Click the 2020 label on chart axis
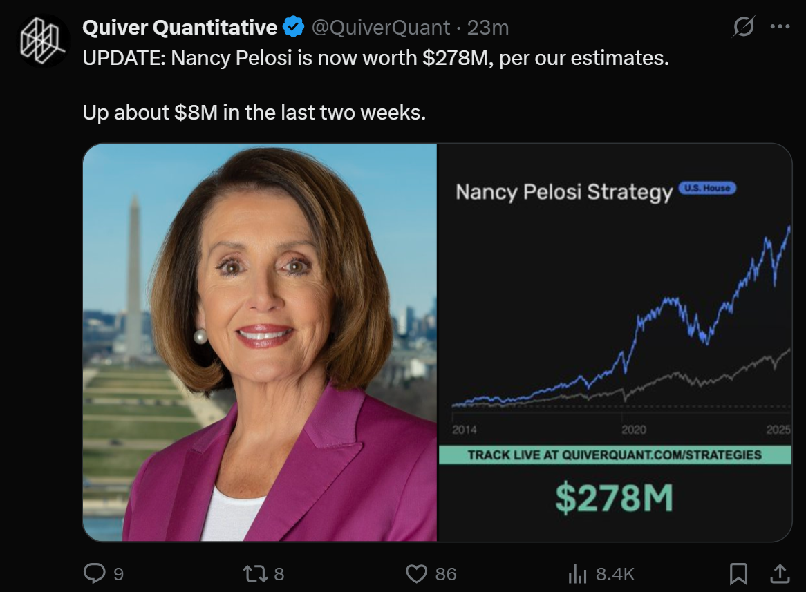 pyautogui.click(x=634, y=430)
